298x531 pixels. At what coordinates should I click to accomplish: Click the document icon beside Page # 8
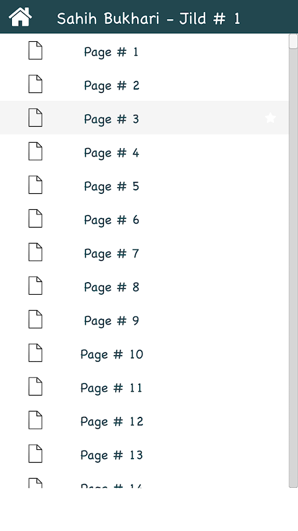pos(35,286)
